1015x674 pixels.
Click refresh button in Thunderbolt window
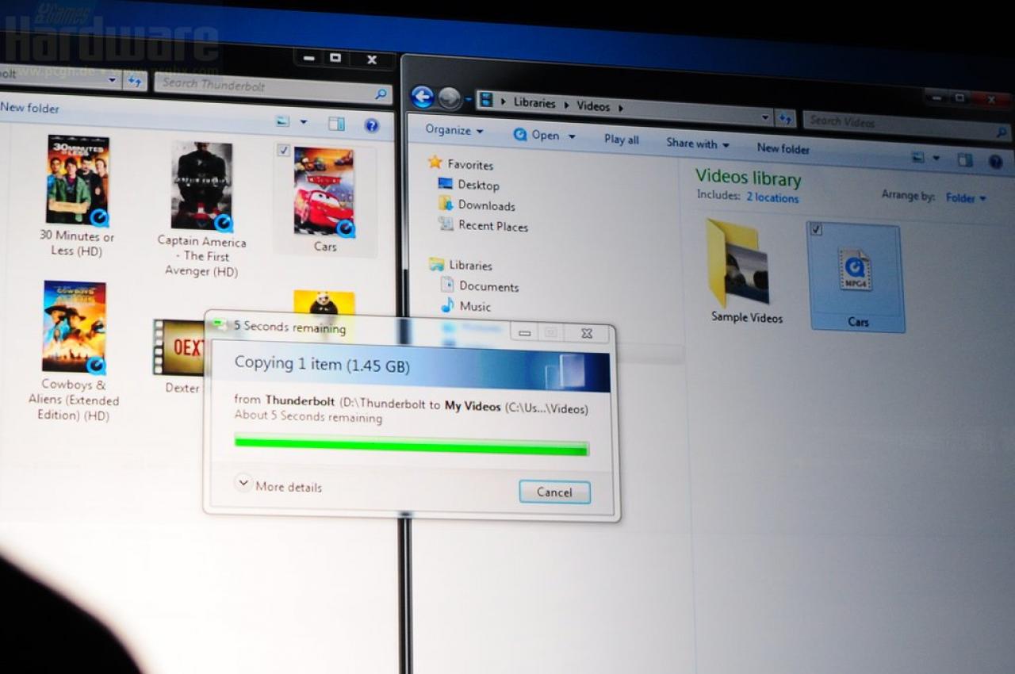(x=135, y=81)
